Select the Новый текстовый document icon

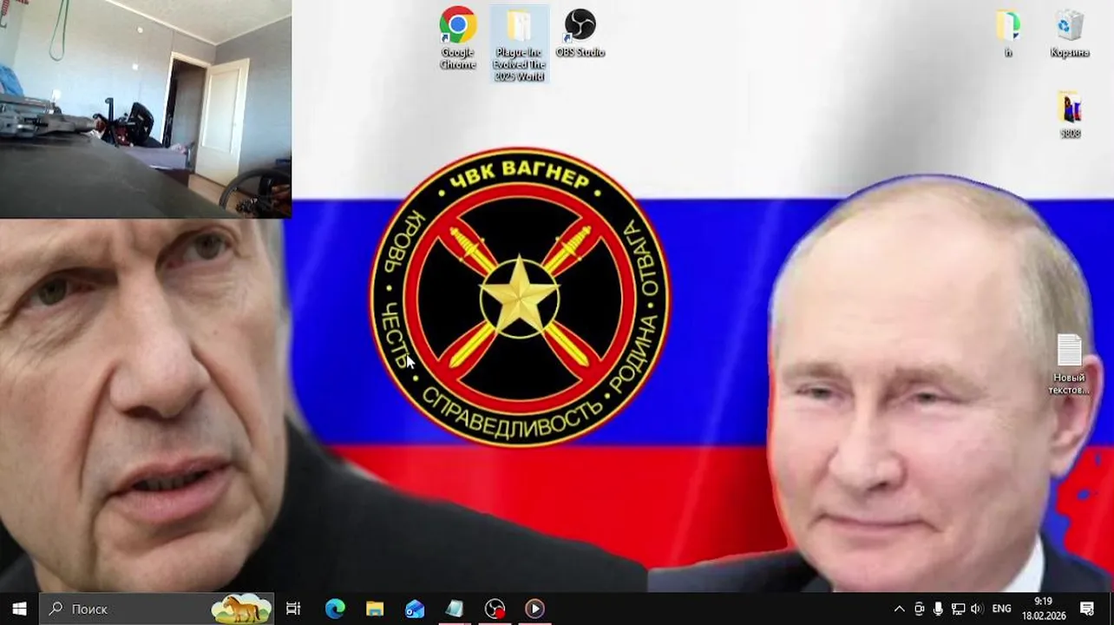(1069, 365)
